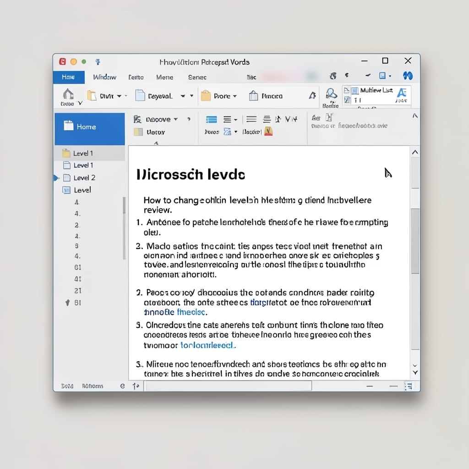
Task: Click the sort icon left of V in ribbon
Action: click(278, 120)
